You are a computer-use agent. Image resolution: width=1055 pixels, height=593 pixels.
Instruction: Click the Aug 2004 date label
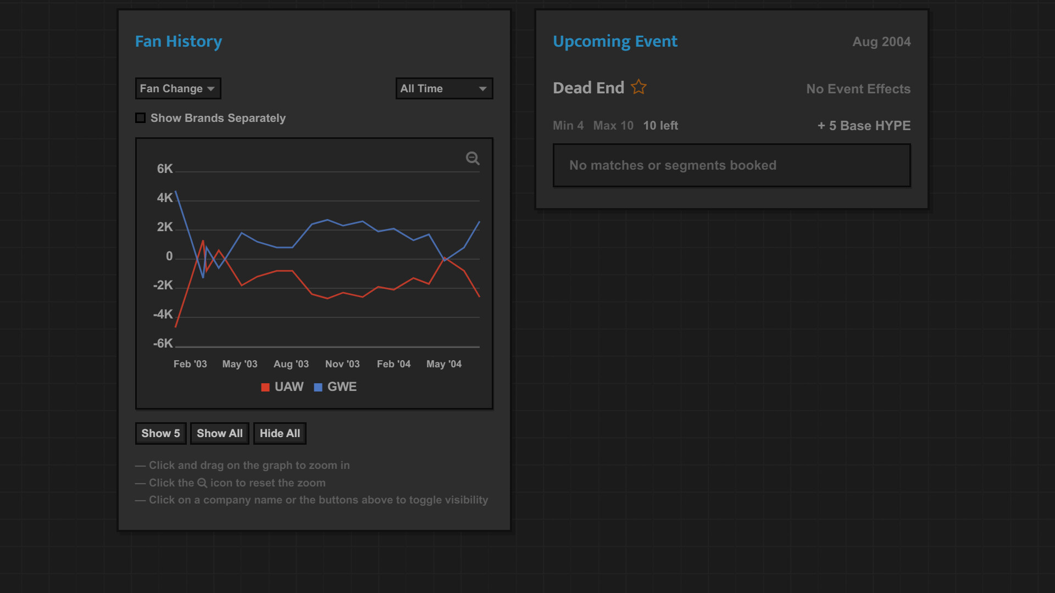click(x=881, y=42)
